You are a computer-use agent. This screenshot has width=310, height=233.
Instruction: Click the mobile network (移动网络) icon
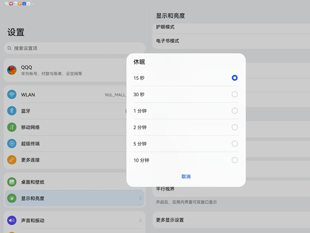[12, 127]
